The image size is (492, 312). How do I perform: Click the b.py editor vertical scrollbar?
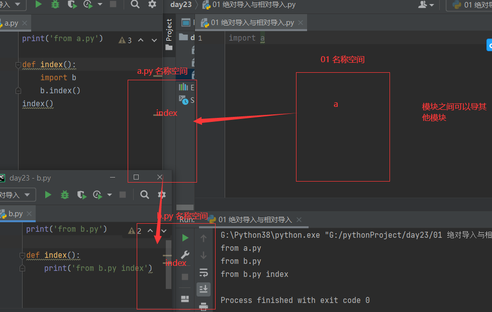[x=168, y=264]
